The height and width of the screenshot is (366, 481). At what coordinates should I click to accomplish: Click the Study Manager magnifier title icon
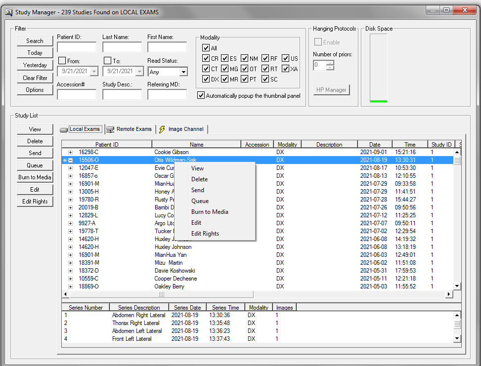pos(8,12)
